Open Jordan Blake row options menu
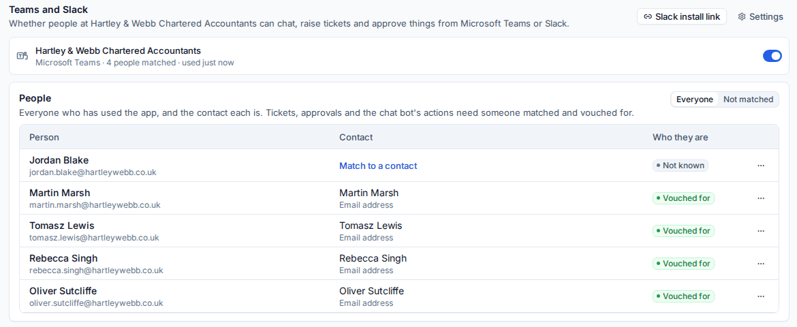The image size is (797, 327). click(760, 166)
